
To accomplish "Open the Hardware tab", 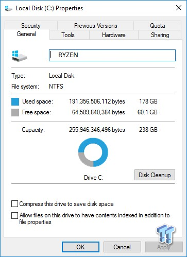I will (x=114, y=35).
